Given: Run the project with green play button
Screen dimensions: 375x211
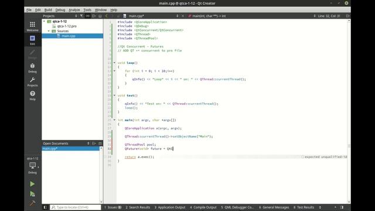Looking at the screenshot, I should (32, 183).
